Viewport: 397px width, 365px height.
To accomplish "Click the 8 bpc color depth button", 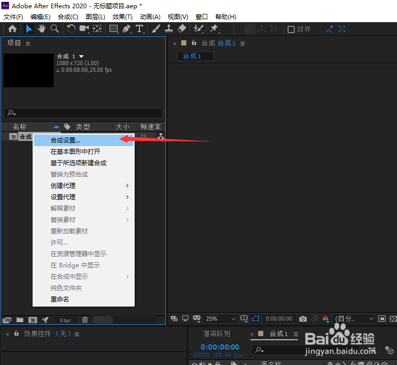I will tap(66, 320).
